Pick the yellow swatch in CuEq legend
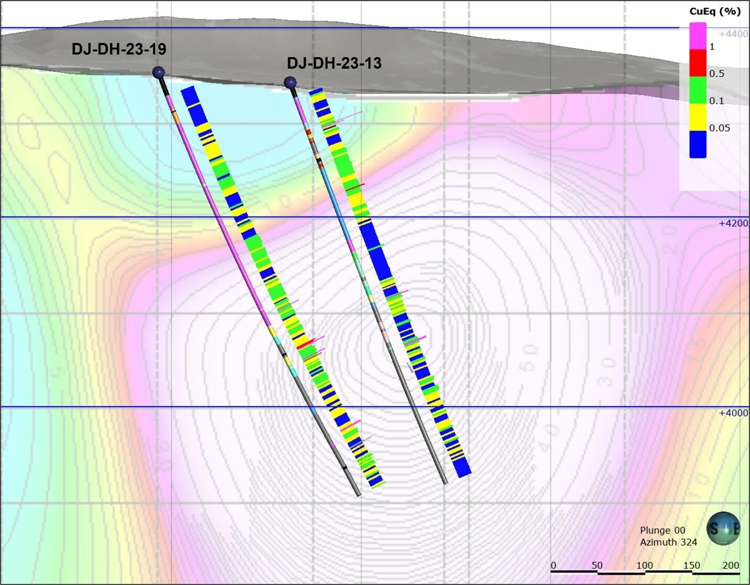 698,117
